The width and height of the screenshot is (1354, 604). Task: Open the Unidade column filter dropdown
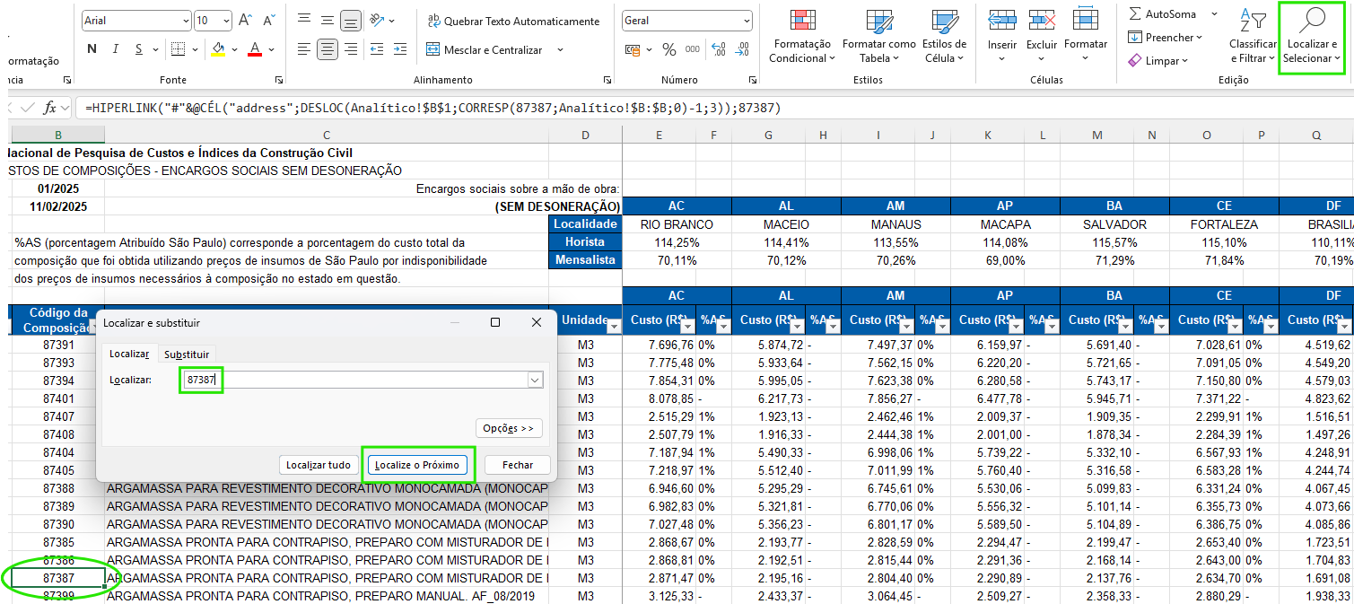613,328
